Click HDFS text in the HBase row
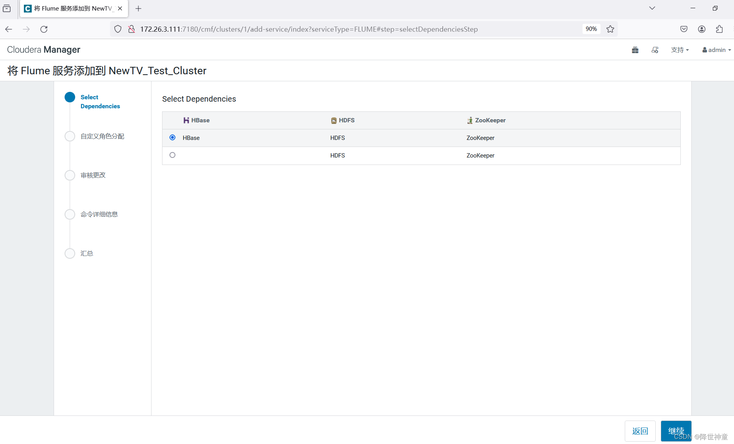Screen dimensions: 734x444 click(337, 138)
